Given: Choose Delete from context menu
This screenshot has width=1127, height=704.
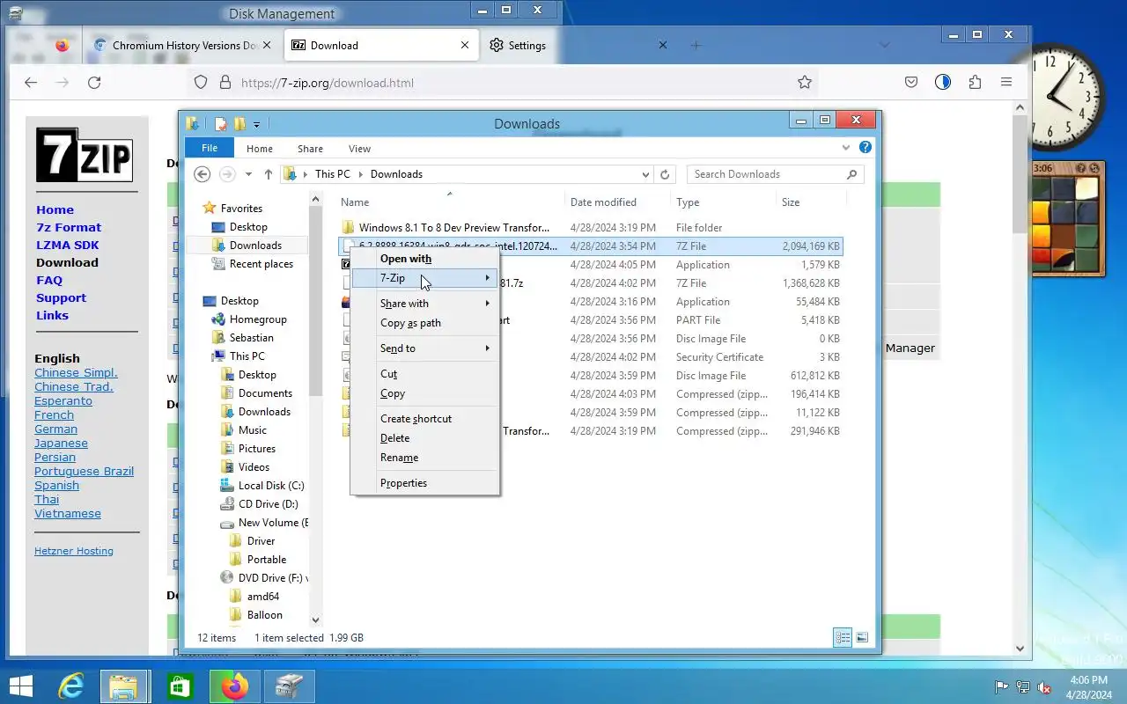Looking at the screenshot, I should tap(394, 438).
